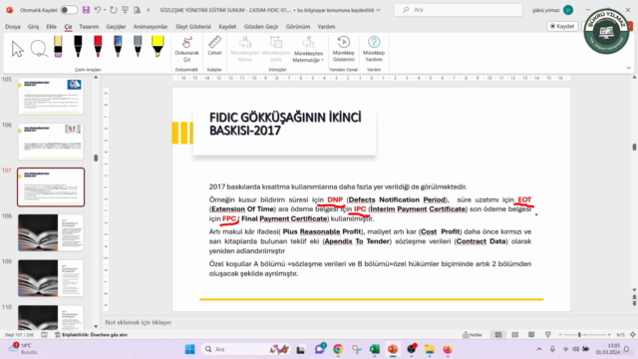The height and width of the screenshot is (359, 638).
Task: Open the Görünüm tab
Action: click(298, 27)
